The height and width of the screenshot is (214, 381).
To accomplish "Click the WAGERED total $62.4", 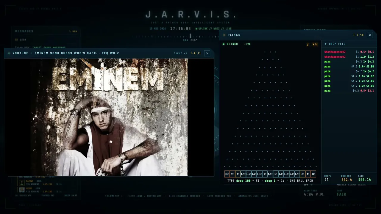I will pyautogui.click(x=347, y=180).
